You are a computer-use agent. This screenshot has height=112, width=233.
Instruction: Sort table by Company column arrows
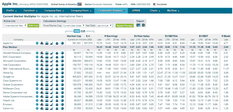pos(18,50)
